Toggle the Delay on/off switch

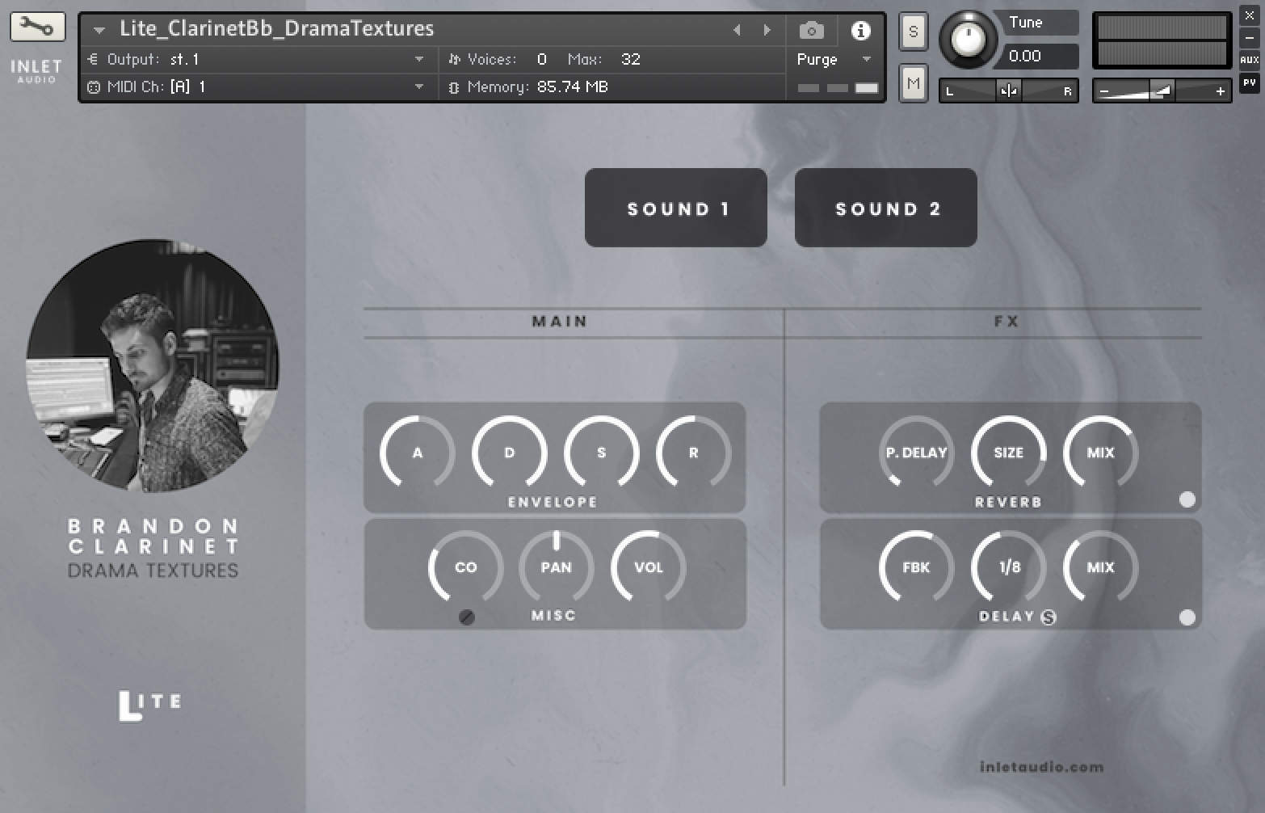click(x=1187, y=617)
